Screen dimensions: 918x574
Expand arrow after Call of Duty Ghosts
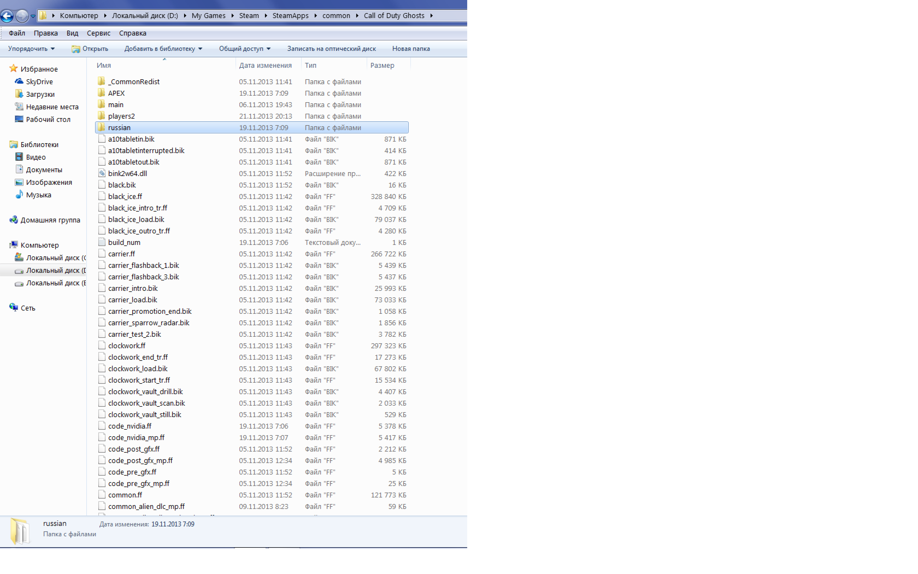click(x=431, y=16)
